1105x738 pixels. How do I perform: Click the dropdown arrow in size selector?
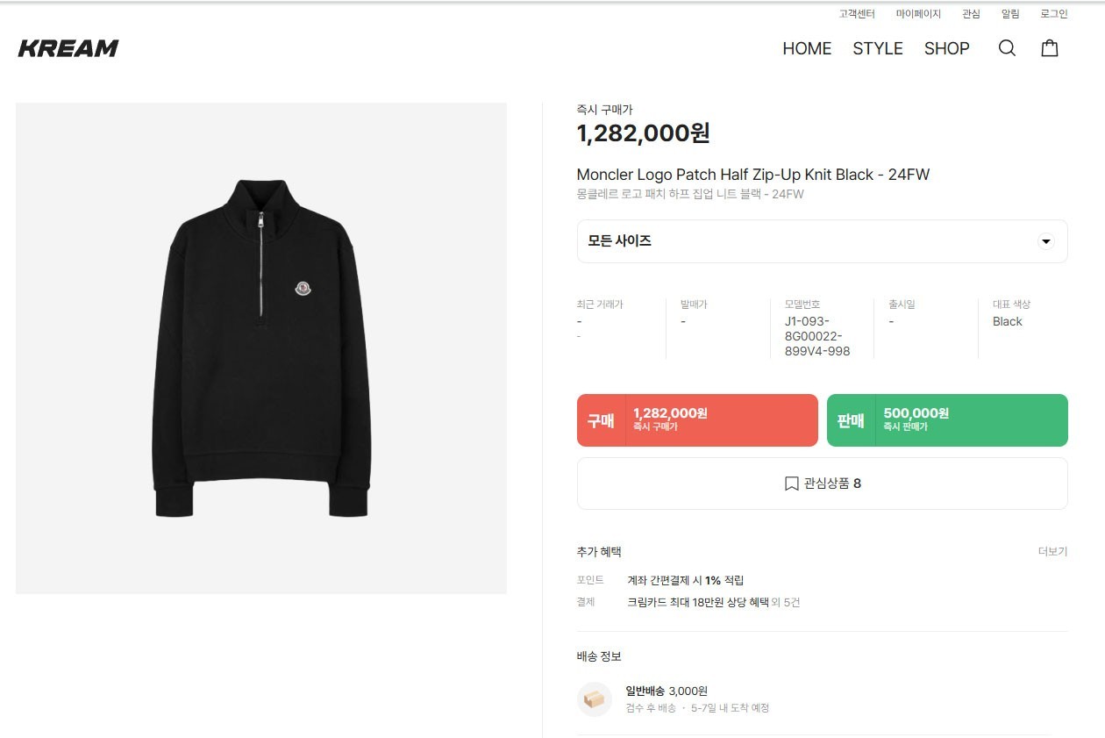1045,241
